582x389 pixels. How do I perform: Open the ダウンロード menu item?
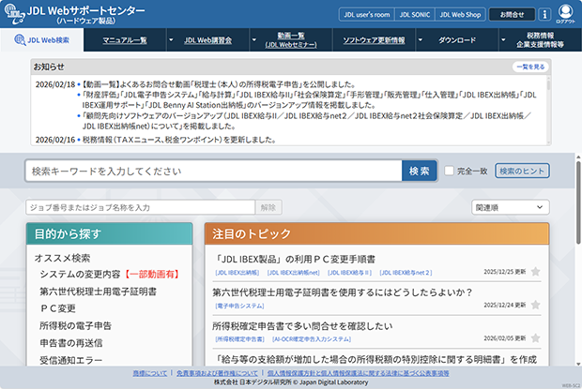[457, 40]
